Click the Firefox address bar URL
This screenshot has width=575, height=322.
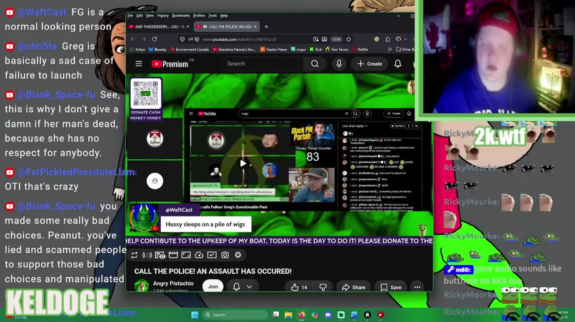click(x=239, y=39)
